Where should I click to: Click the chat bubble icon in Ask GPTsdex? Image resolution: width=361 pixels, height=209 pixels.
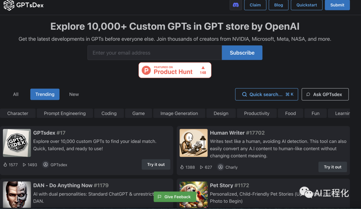308,94
